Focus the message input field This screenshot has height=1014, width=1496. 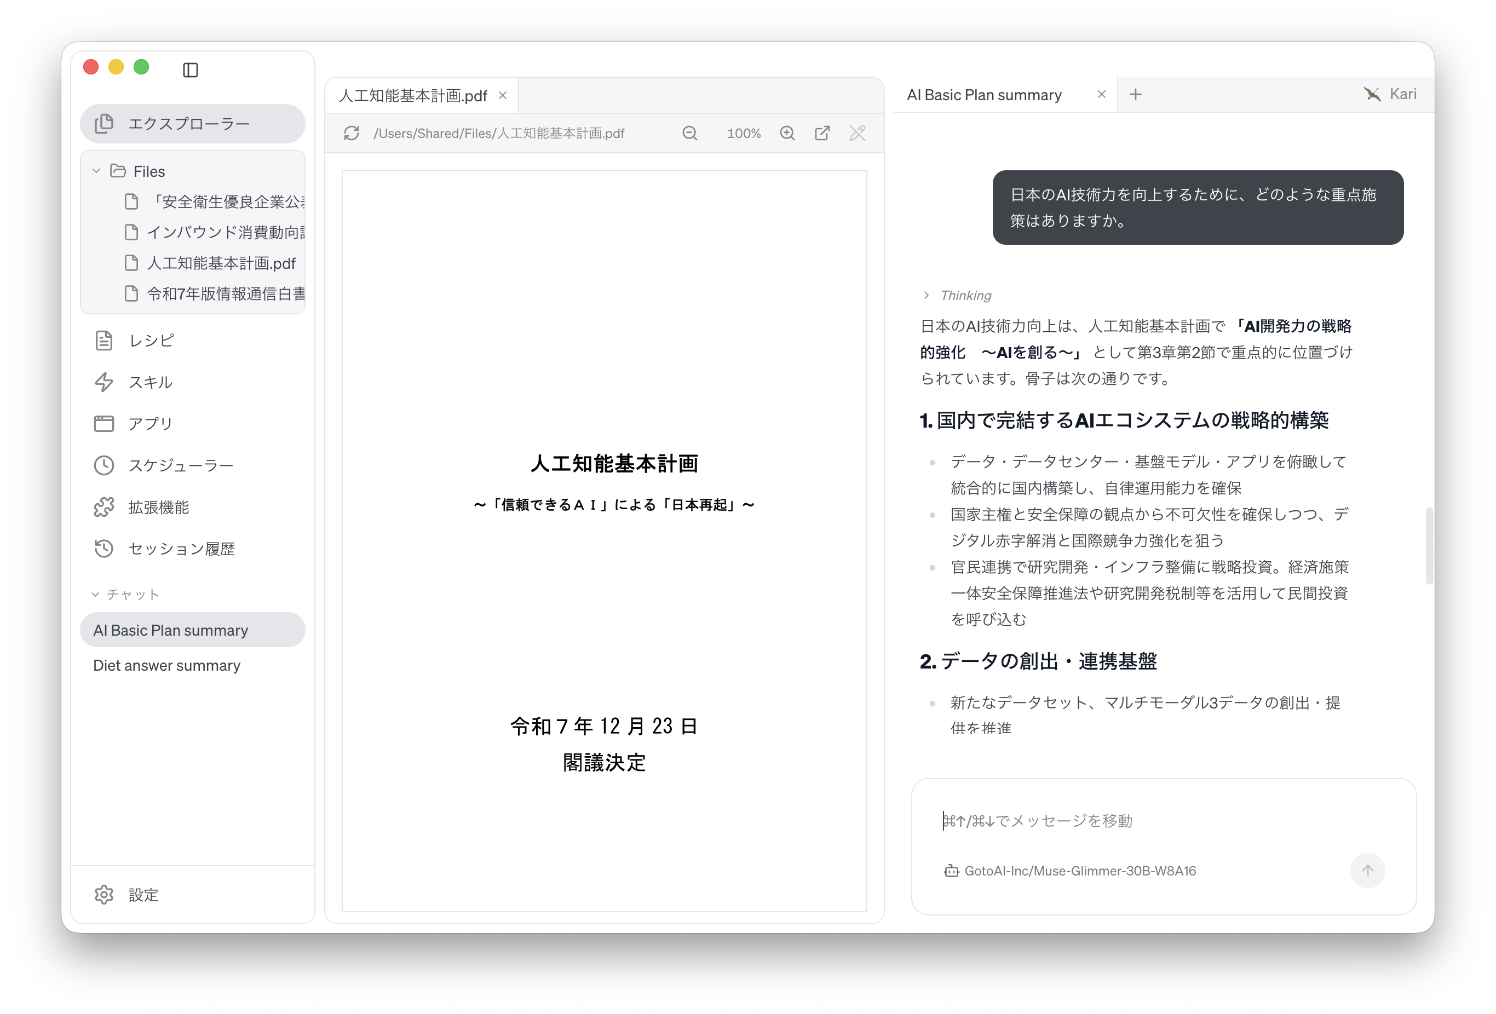click(x=1164, y=820)
